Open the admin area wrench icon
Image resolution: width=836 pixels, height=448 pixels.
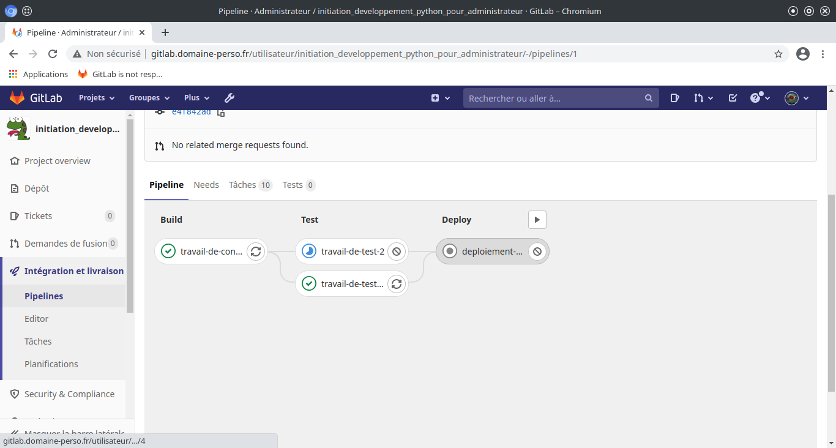coord(230,98)
